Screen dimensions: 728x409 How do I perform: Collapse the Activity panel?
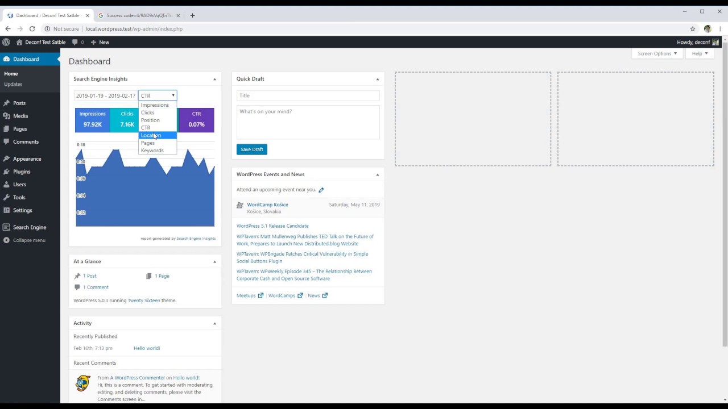tap(214, 323)
